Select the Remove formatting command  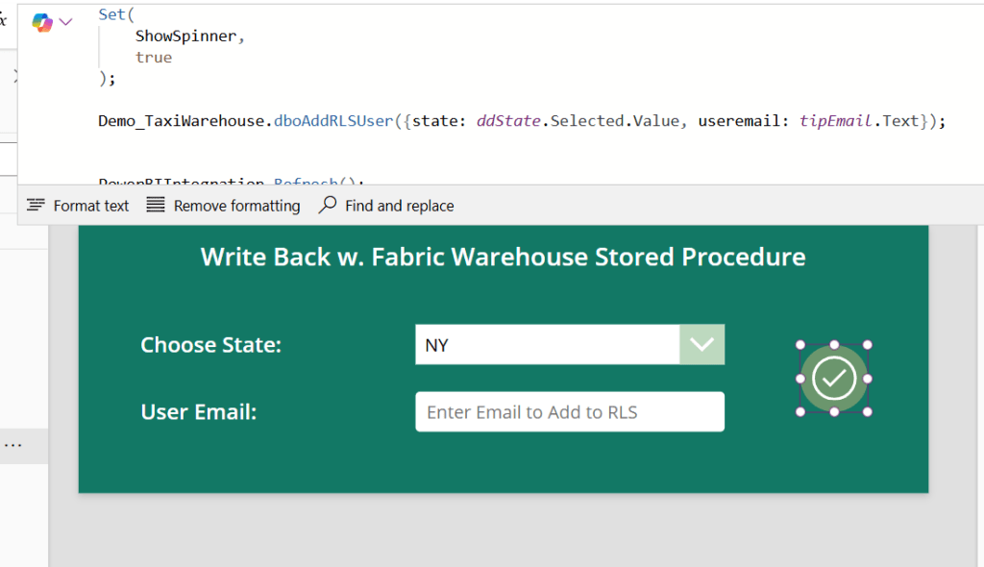235,205
